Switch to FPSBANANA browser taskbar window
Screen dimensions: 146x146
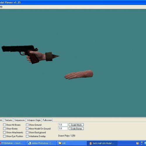13,143
